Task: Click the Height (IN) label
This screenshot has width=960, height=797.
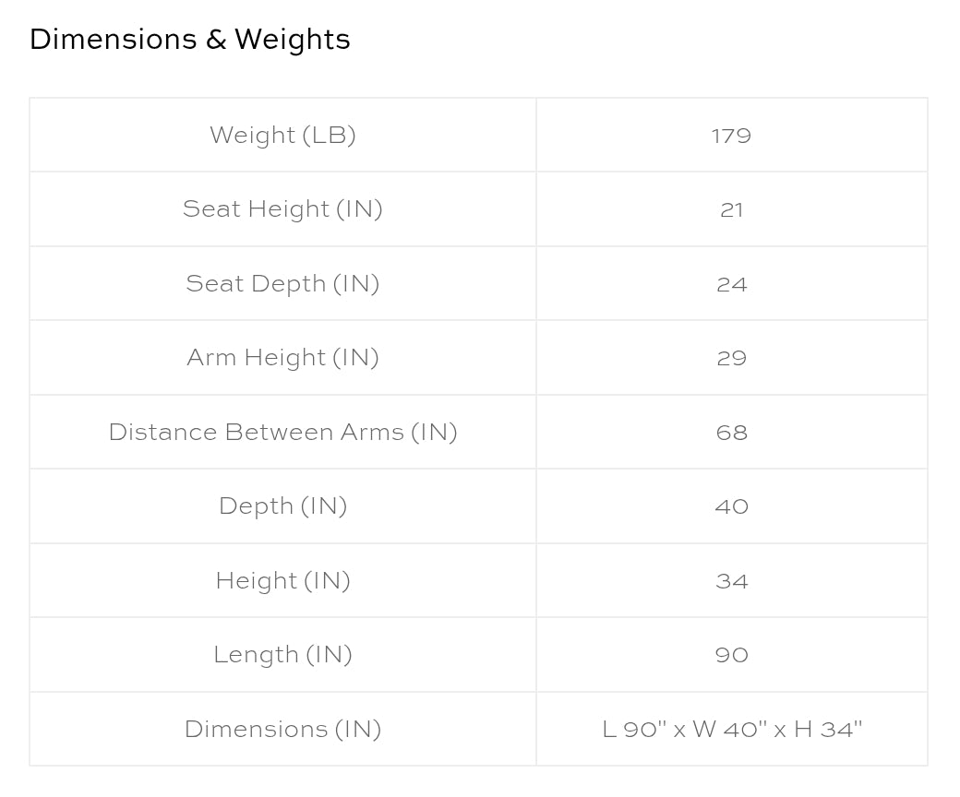Action: (x=282, y=581)
